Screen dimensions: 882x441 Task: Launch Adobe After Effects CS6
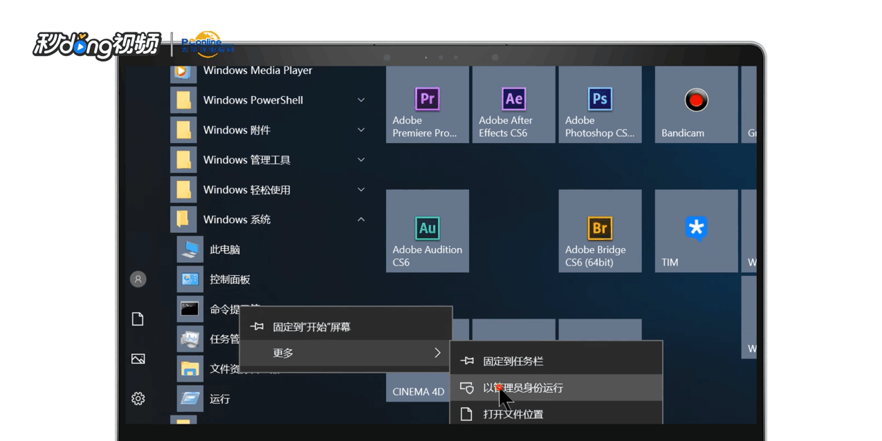pos(513,104)
